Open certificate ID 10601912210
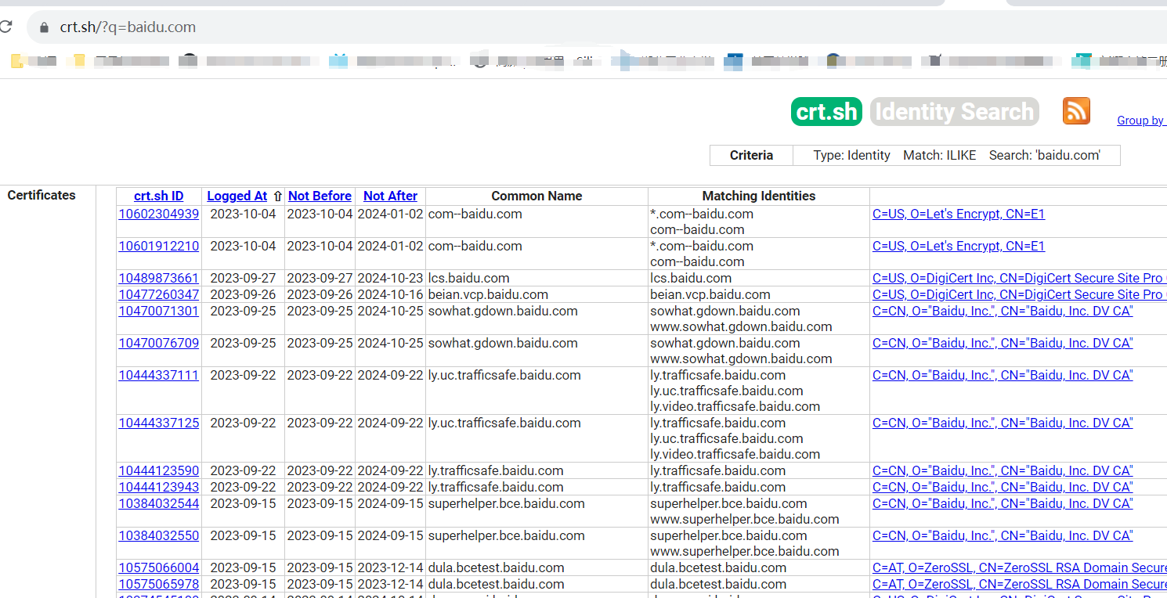 pyautogui.click(x=159, y=246)
